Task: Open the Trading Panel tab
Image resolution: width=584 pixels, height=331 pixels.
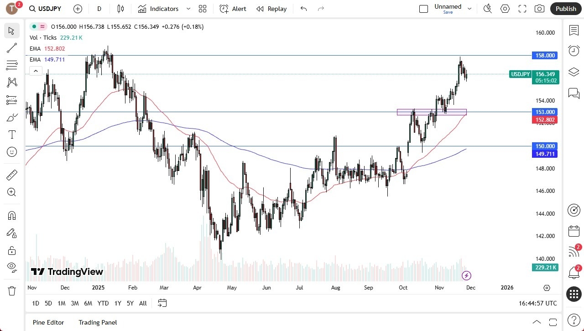Action: [x=97, y=322]
